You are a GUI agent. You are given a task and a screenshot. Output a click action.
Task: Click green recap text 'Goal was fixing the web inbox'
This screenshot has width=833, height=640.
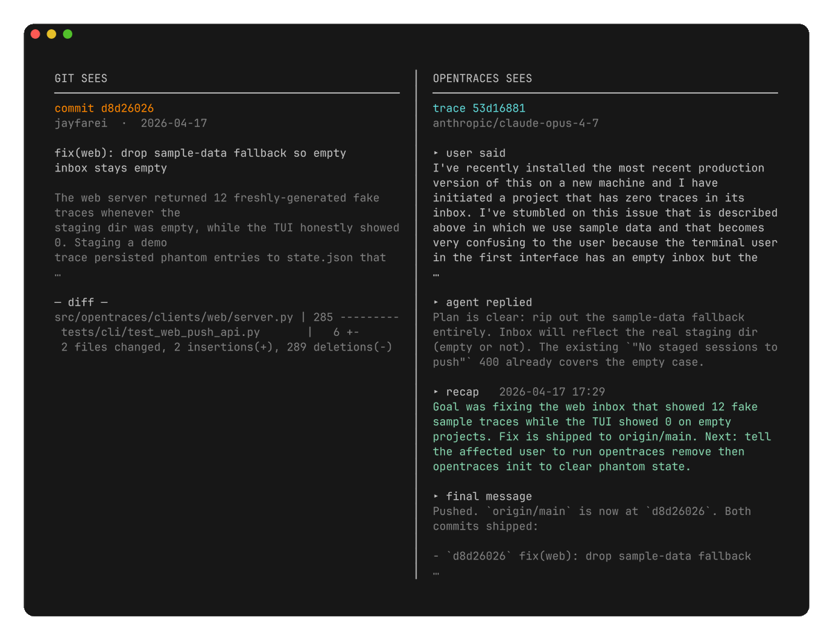pos(602,437)
